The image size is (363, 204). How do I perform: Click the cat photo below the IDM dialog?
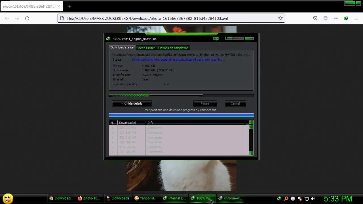pos(181,176)
